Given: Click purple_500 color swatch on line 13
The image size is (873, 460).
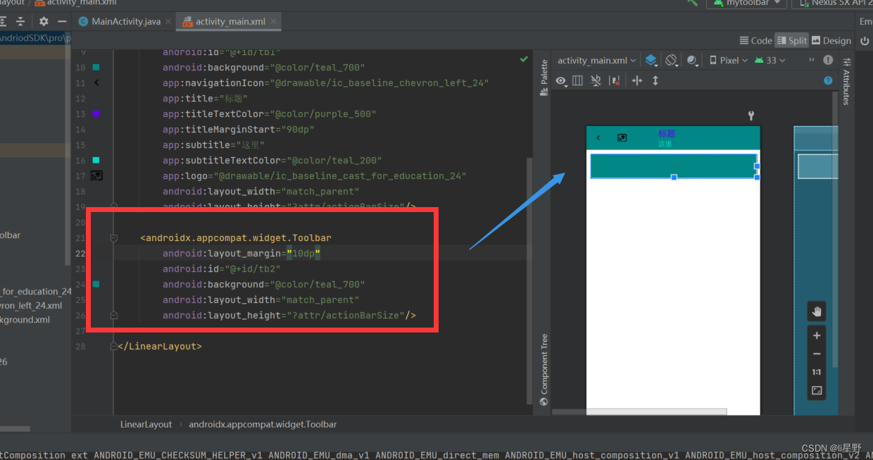Looking at the screenshot, I should [96, 113].
